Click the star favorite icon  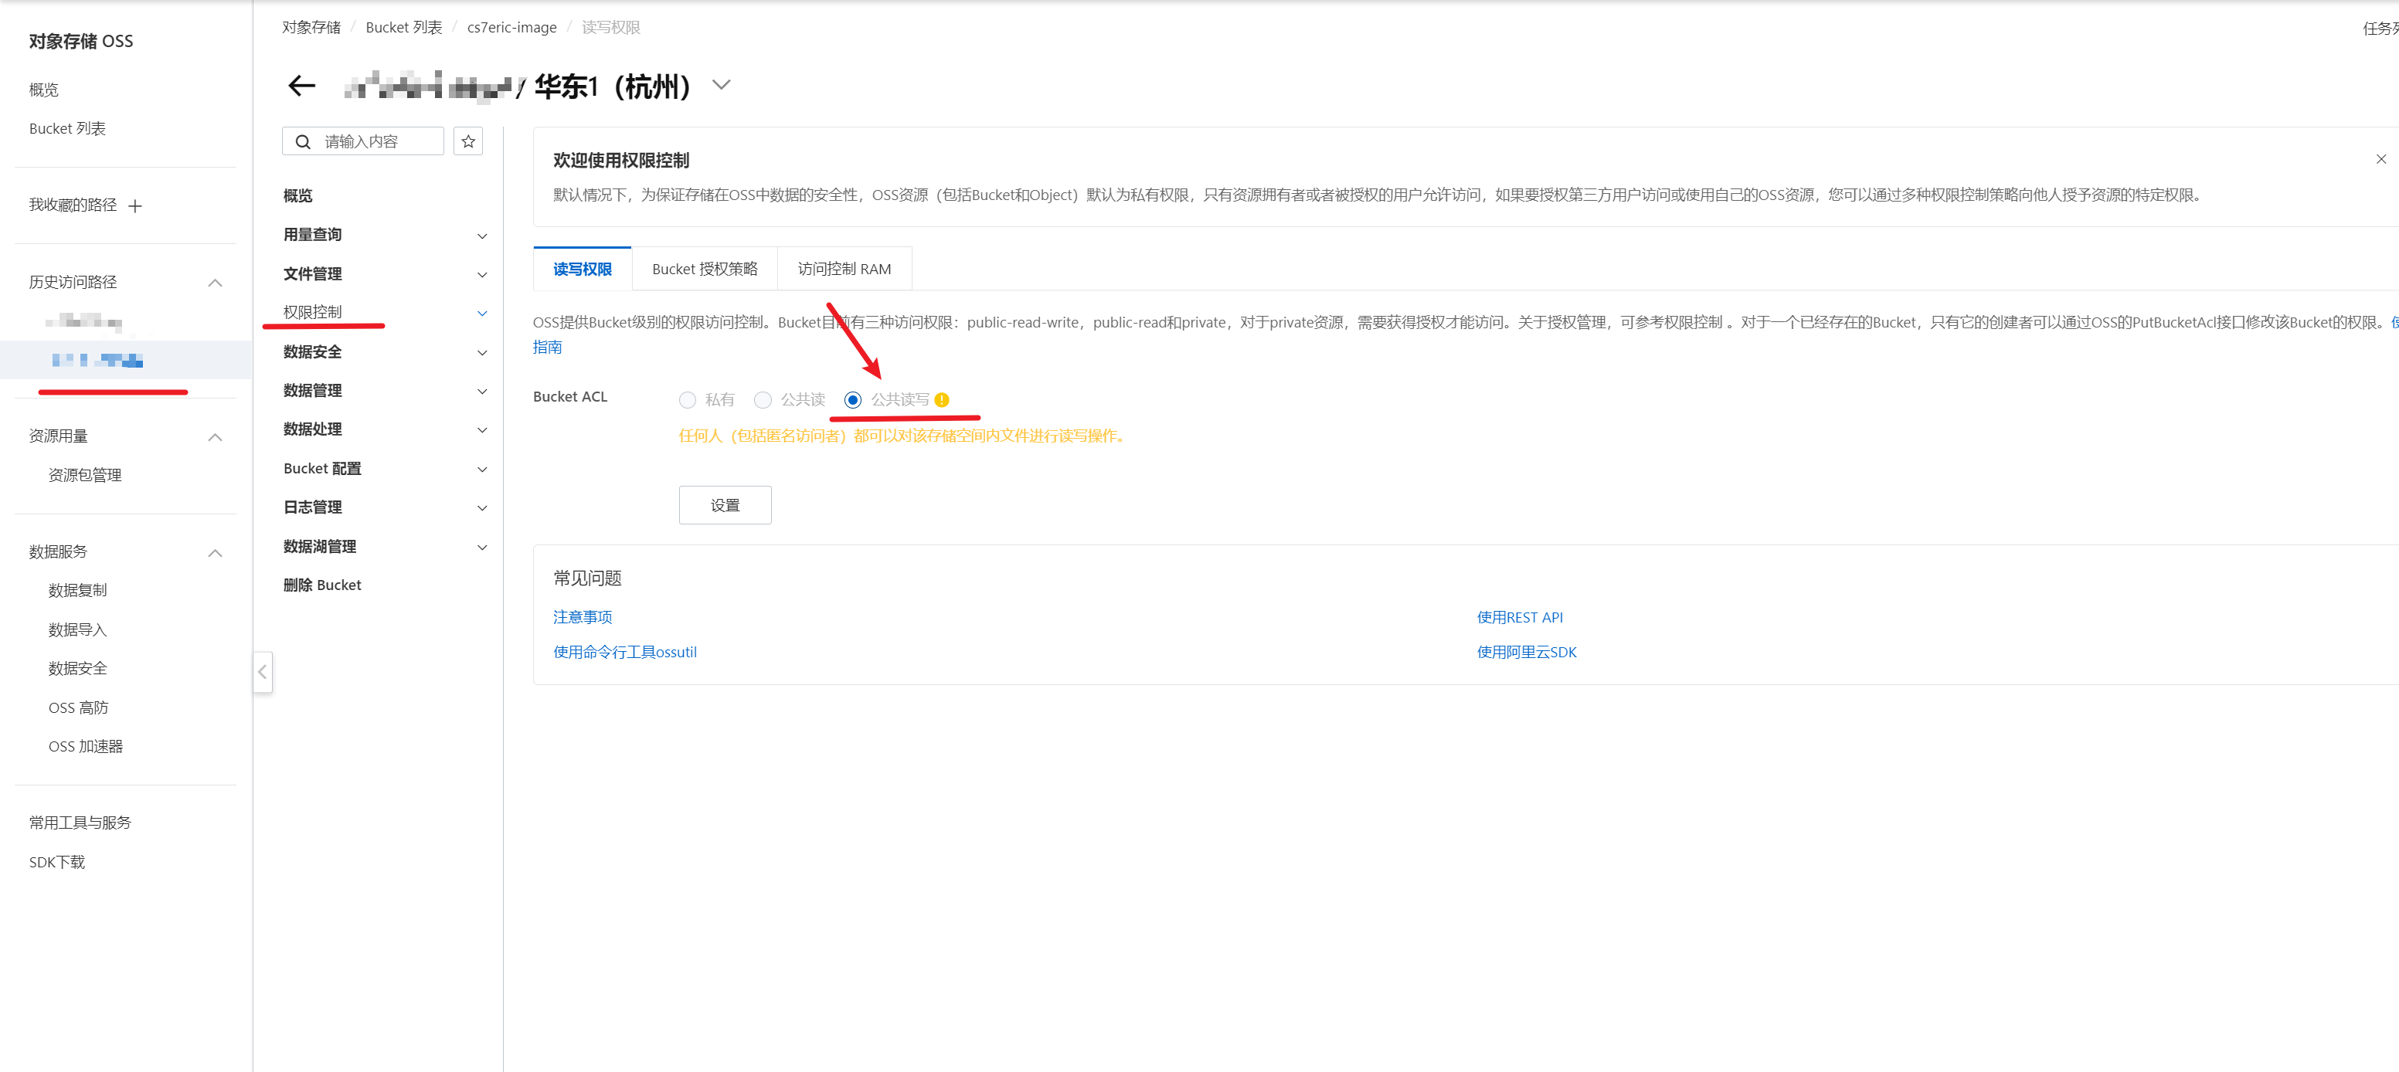pyautogui.click(x=468, y=141)
